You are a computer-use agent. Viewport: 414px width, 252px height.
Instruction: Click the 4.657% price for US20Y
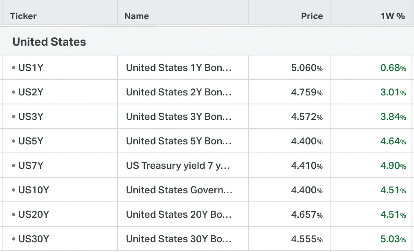click(x=307, y=214)
